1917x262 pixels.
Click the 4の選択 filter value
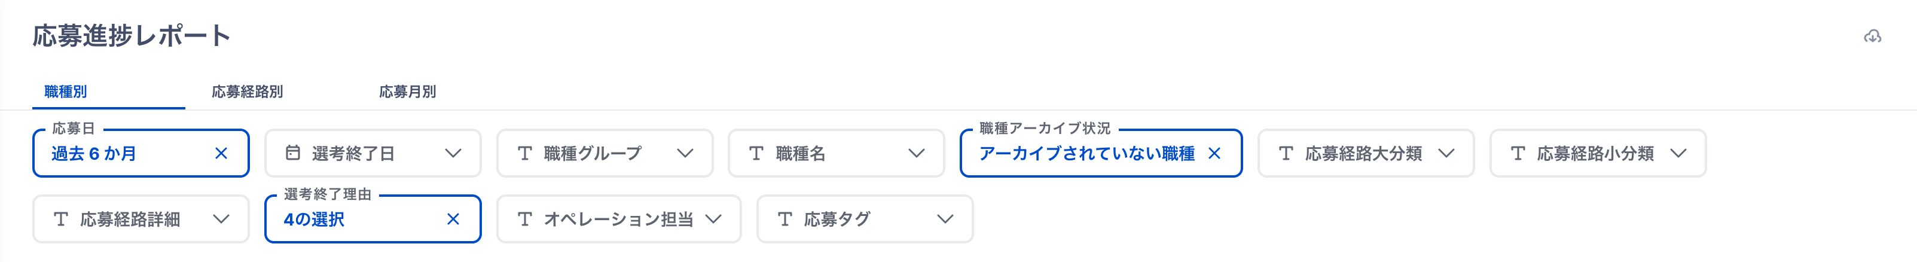(x=314, y=219)
